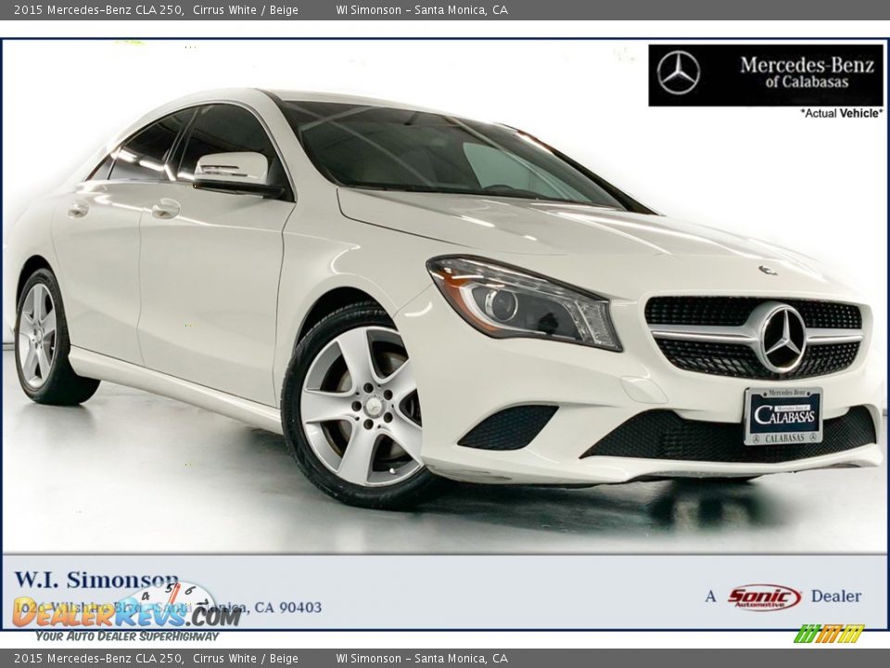Click the Sonic Automotive logo

pyautogui.click(x=764, y=597)
